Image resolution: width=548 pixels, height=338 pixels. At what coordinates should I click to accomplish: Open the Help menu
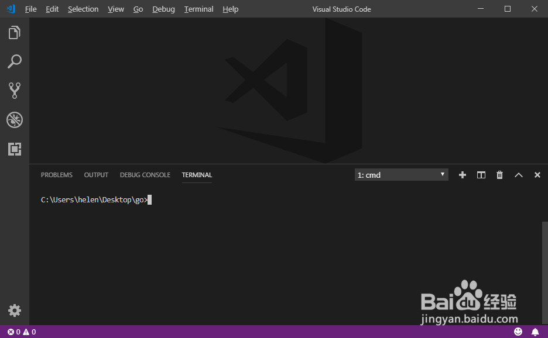[x=231, y=9]
